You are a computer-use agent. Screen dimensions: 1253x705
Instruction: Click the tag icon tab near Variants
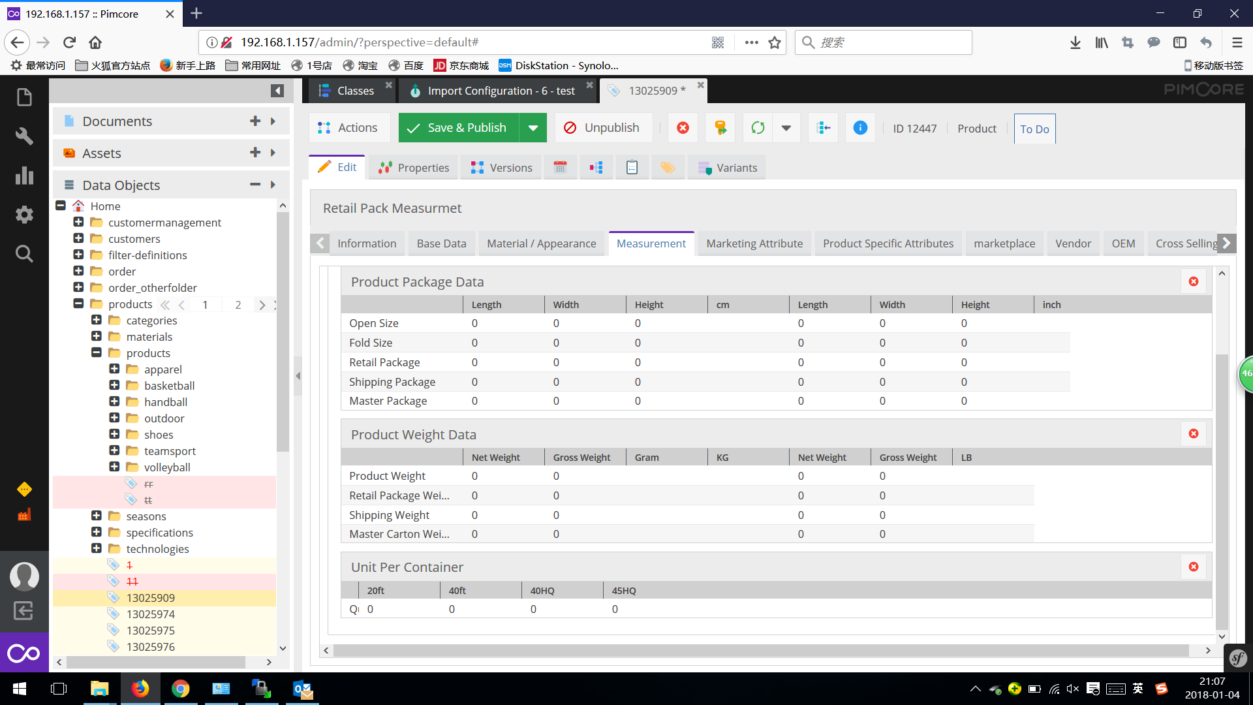pyautogui.click(x=668, y=167)
